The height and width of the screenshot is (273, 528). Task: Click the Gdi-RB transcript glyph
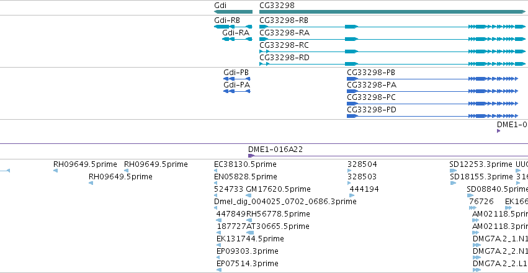point(233,27)
